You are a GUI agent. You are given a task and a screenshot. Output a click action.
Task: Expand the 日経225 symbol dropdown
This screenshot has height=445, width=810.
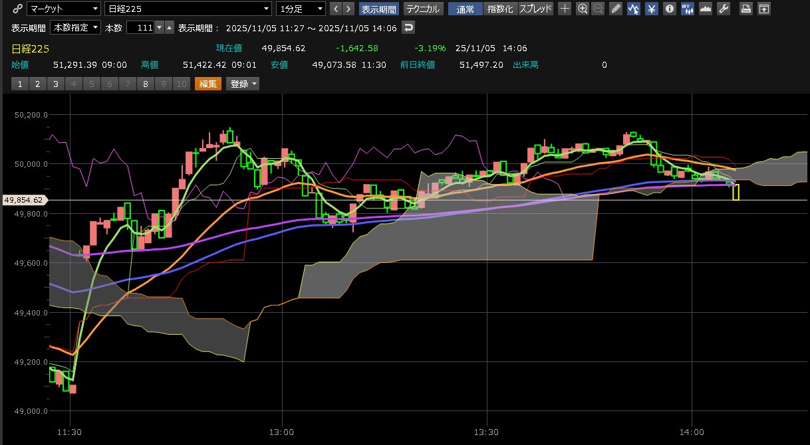tap(189, 9)
